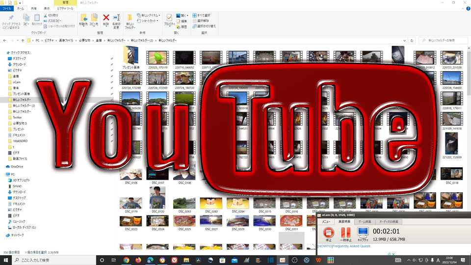This screenshot has height=265, width=471.
Task: Go back with the address bar arrow
Action: coord(5,40)
